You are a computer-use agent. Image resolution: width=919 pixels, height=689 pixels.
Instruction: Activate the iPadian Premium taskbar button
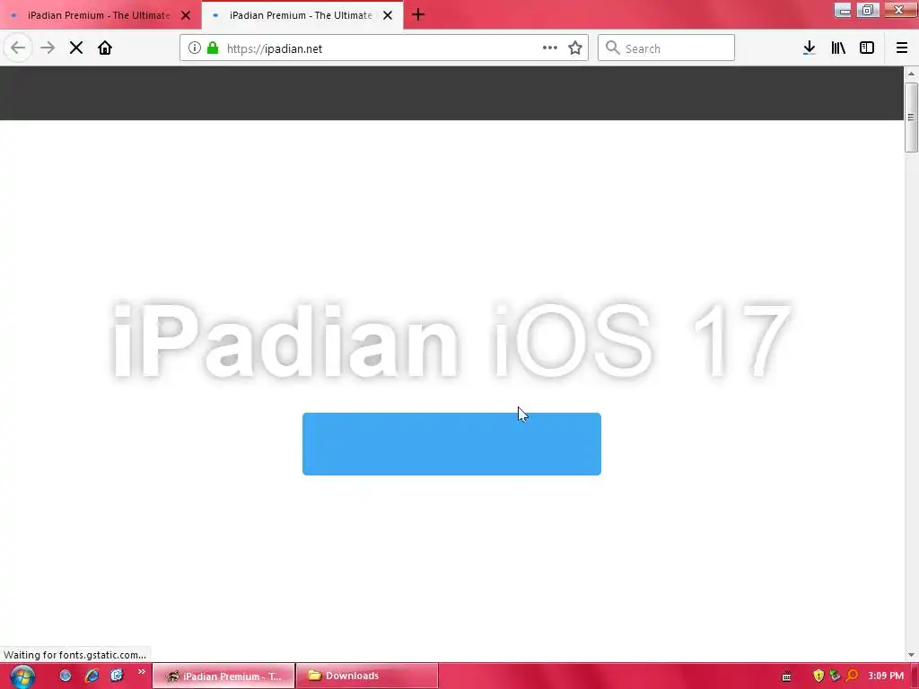pyautogui.click(x=223, y=676)
